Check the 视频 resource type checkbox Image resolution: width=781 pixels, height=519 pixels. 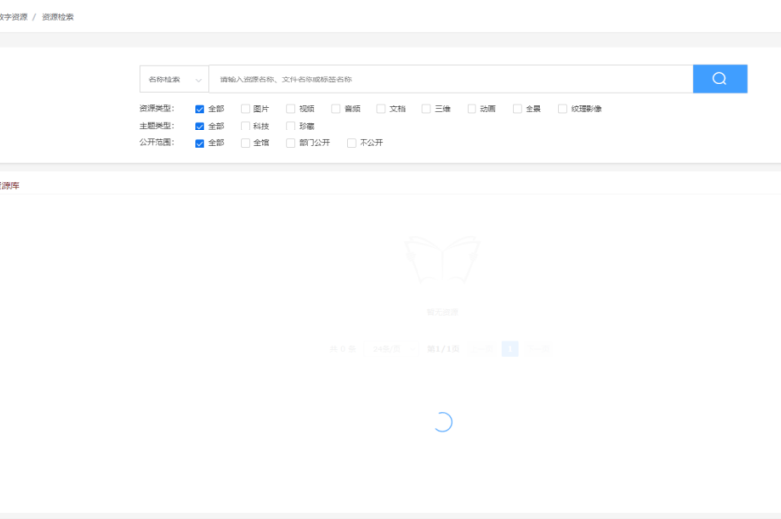[x=291, y=109]
